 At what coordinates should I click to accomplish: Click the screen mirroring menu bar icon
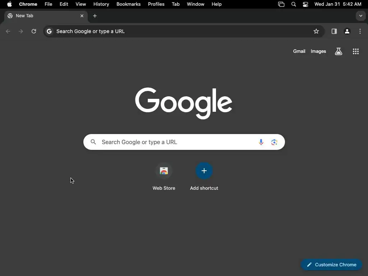pos(281,4)
